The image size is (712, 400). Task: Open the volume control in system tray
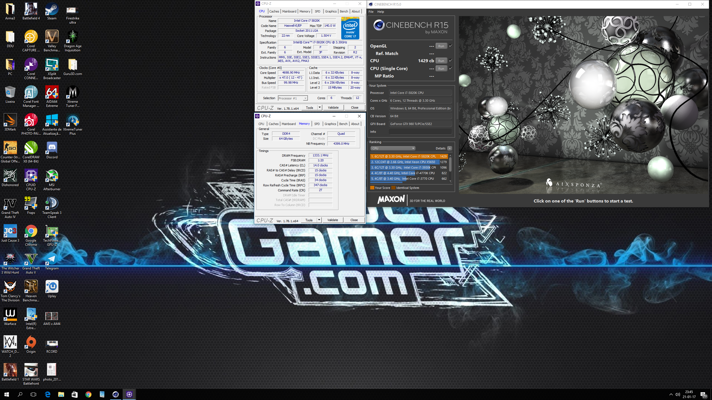click(x=678, y=394)
